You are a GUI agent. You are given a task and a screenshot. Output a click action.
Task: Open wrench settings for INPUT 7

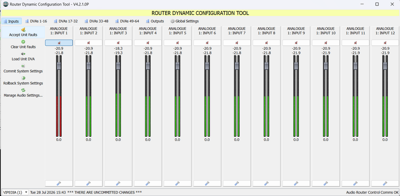click(236, 183)
